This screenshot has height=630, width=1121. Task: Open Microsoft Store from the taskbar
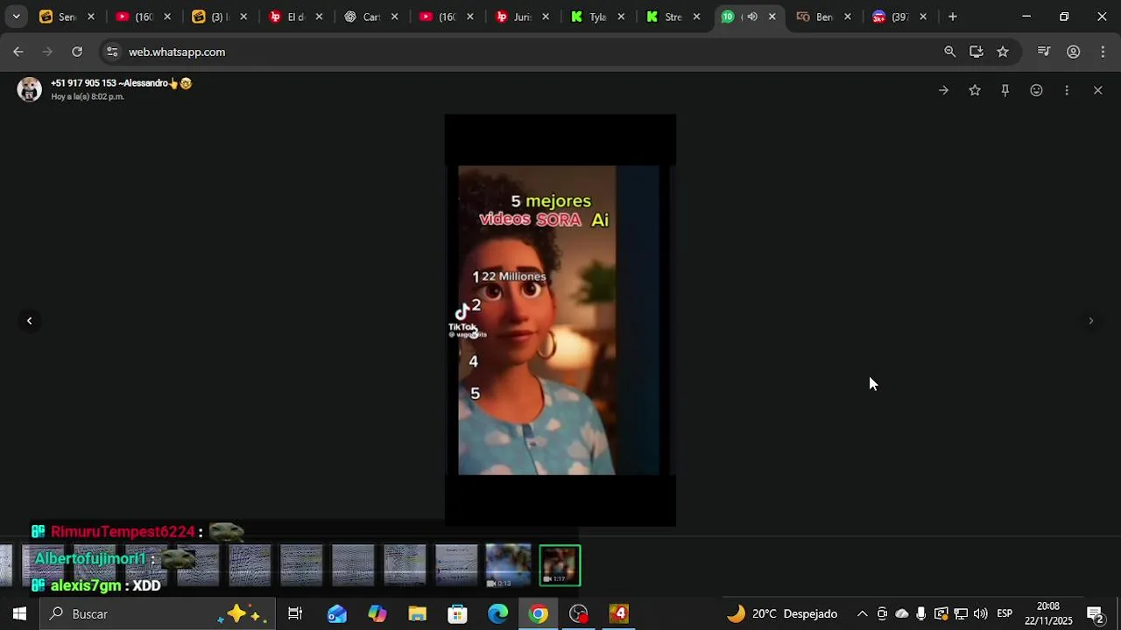point(457,614)
